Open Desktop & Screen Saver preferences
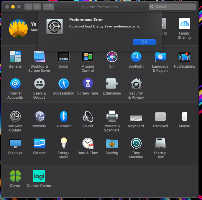 [x=39, y=57]
